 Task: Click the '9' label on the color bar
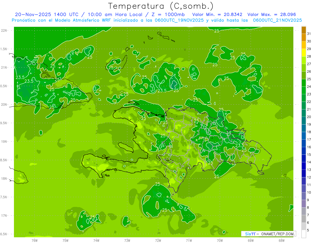(x=308, y=200)
